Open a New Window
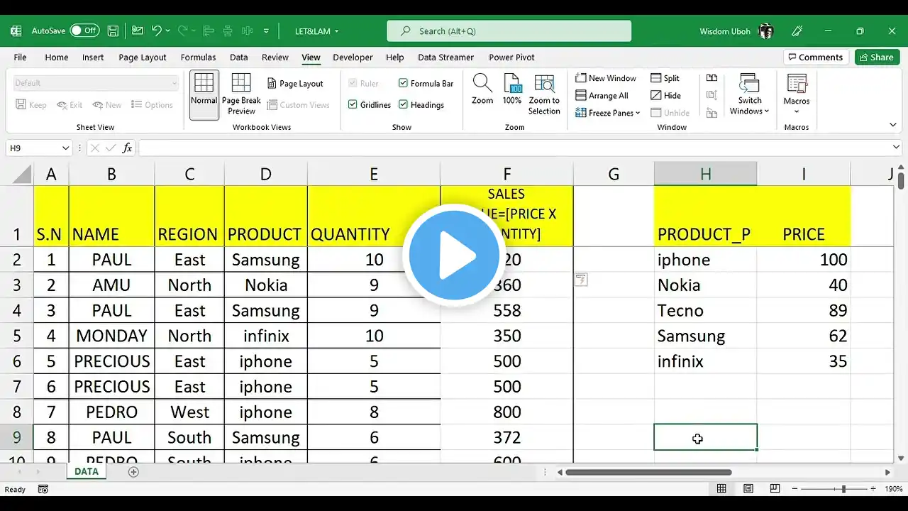The image size is (908, 511). pyautogui.click(x=606, y=78)
